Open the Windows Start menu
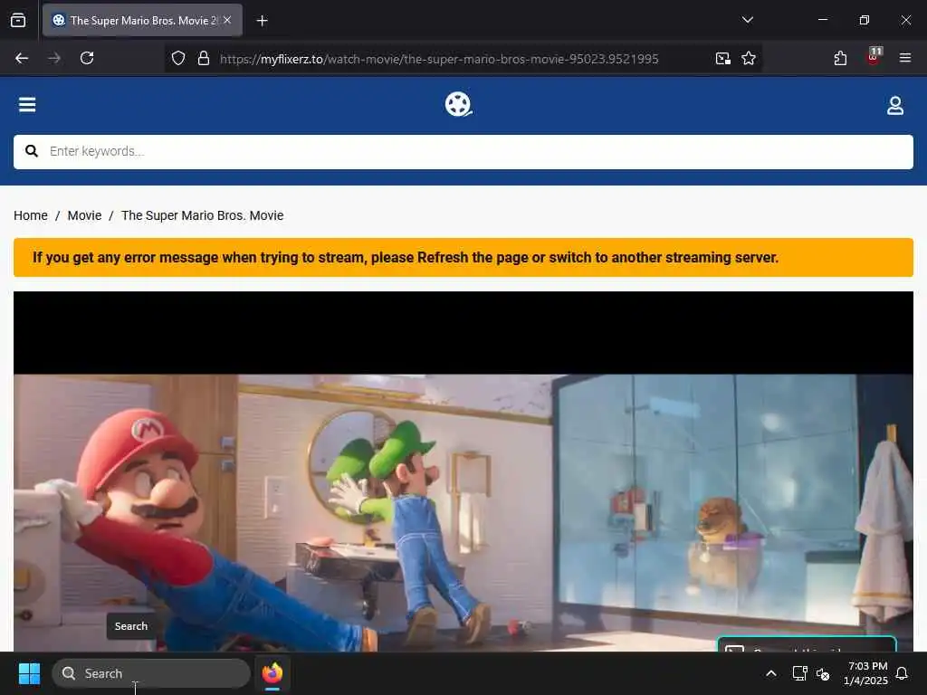 [29, 673]
